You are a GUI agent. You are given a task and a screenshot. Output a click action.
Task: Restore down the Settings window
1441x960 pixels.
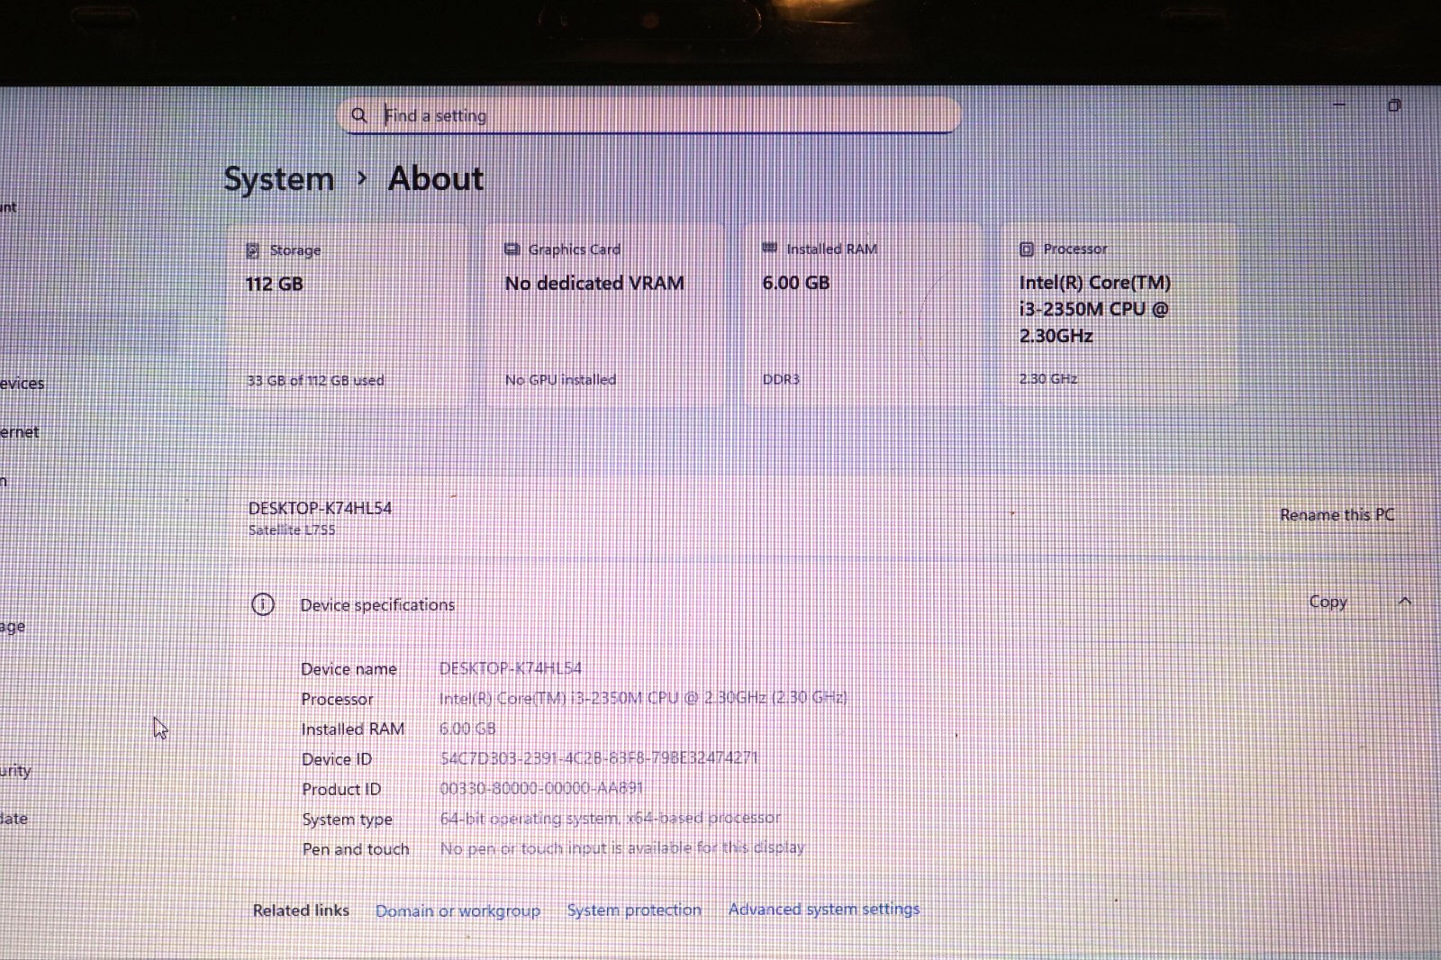1394,105
